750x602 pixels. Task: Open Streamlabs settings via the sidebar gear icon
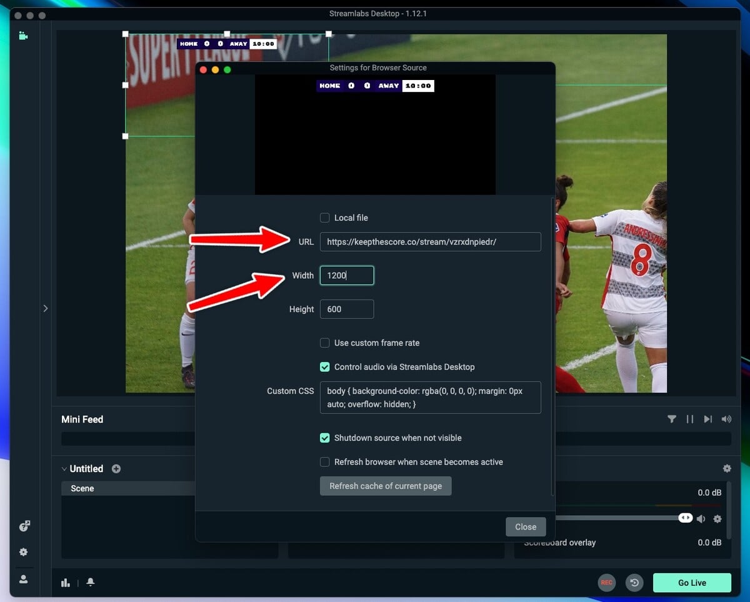coord(24,552)
